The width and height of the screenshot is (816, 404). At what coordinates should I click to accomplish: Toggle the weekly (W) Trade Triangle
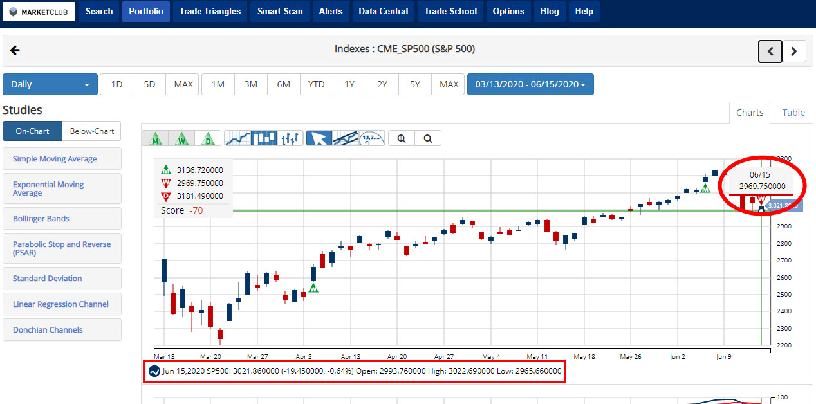coord(182,138)
